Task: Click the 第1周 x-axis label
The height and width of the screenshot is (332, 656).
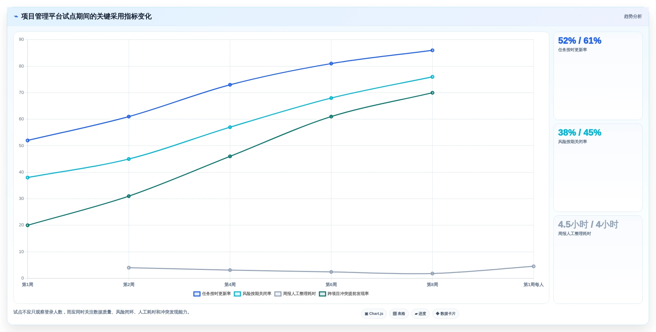Action: pyautogui.click(x=28, y=285)
